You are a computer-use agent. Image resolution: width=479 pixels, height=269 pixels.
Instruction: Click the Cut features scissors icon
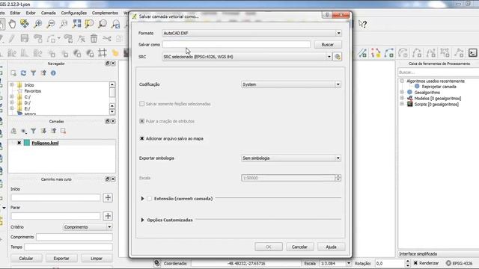pyautogui.click(x=106, y=38)
